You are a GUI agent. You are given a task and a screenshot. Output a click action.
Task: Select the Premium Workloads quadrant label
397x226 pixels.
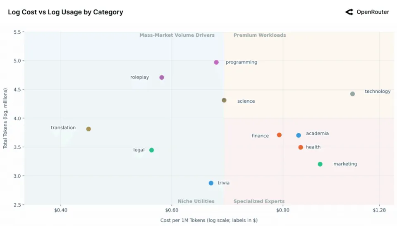(260, 35)
